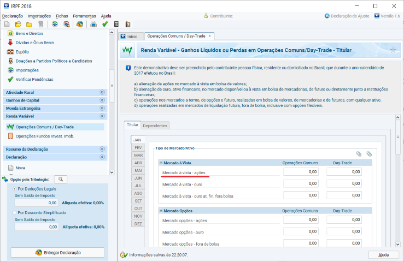Screen dimensions: 404x262
Task: Click the Entregar Declaração button
Action: (57, 253)
